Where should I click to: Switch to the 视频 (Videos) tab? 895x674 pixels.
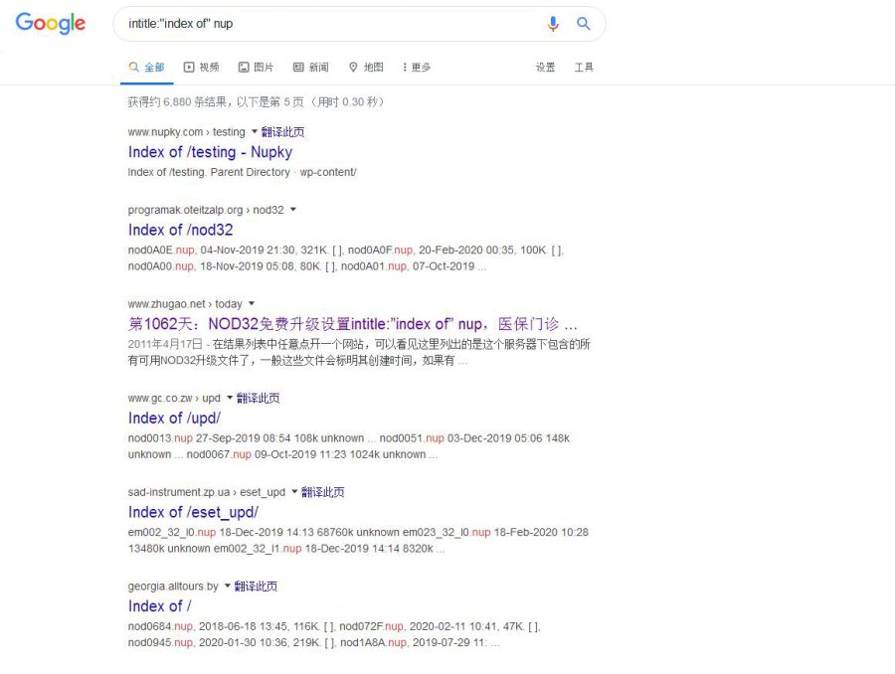point(201,68)
